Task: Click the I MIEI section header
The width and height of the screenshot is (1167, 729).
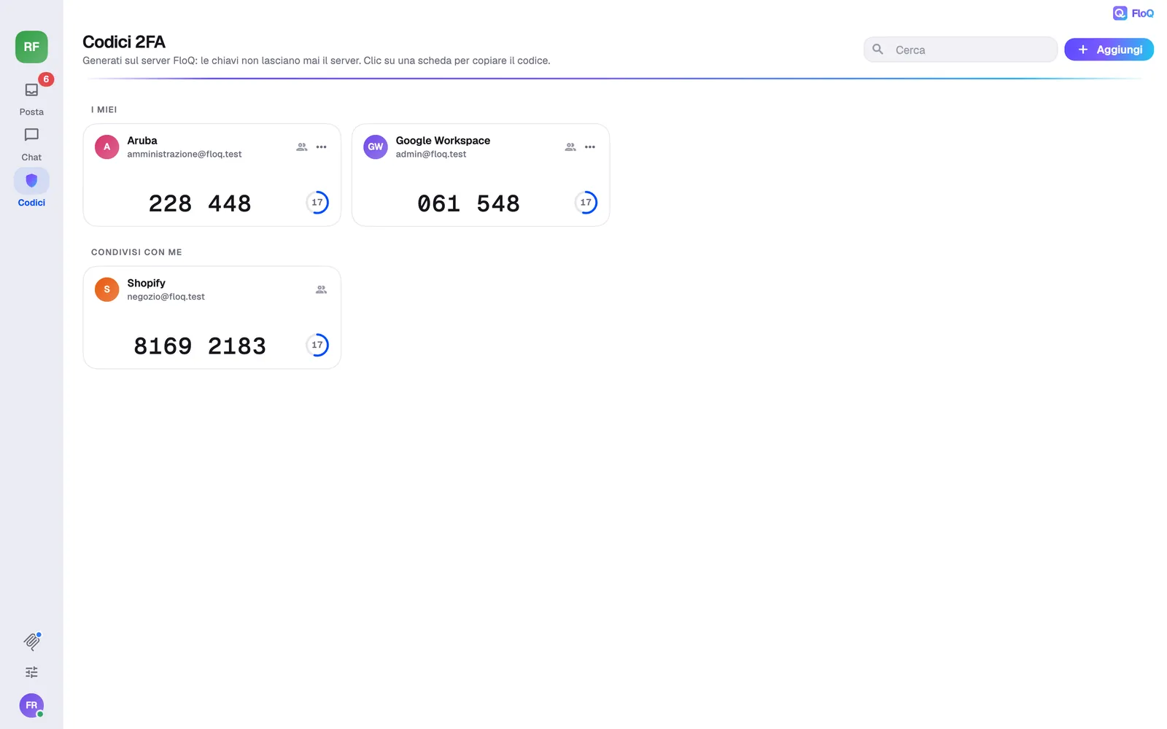Action: pos(104,109)
